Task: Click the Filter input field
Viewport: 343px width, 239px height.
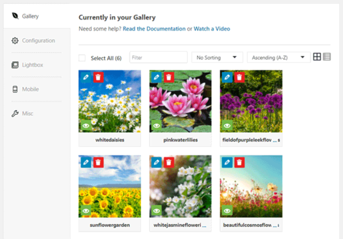Action: pyautogui.click(x=158, y=57)
